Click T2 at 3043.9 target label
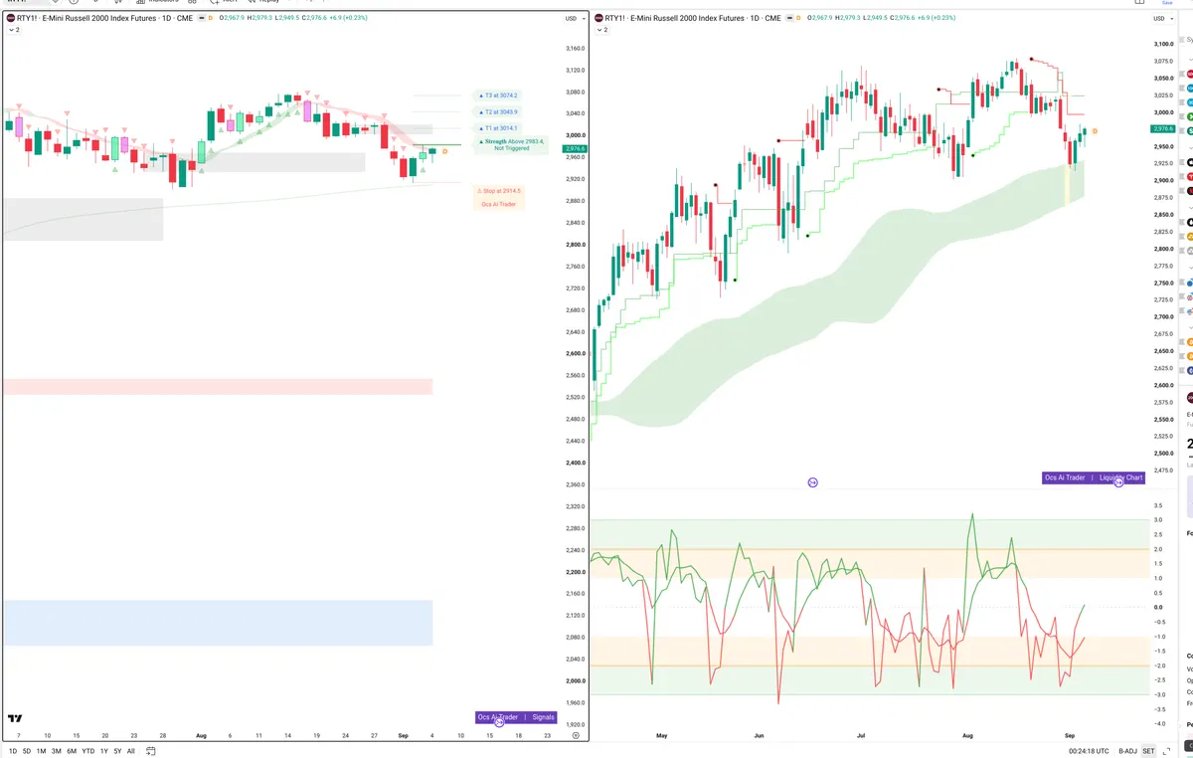Image resolution: width=1193 pixels, height=758 pixels. click(x=498, y=112)
